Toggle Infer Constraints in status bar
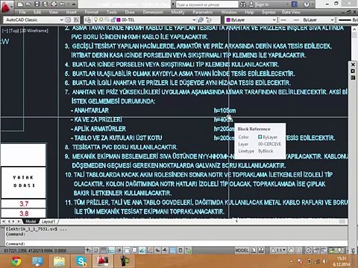 pos(88,251)
